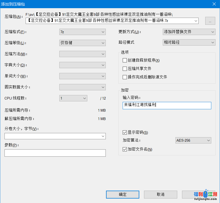Click inside the 输入密码 text field
220x203 pixels.
click(167, 105)
